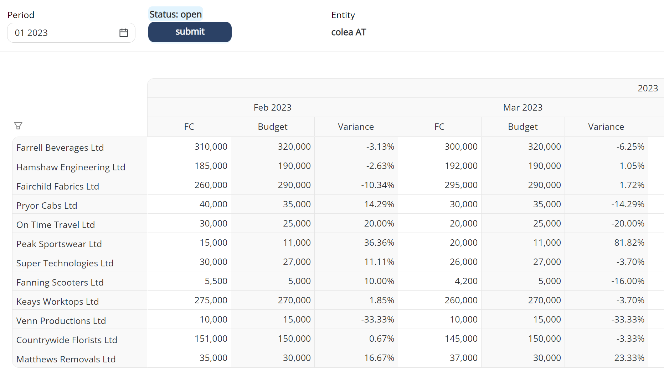664x383 pixels.
Task: Click the submit button
Action: click(x=190, y=32)
